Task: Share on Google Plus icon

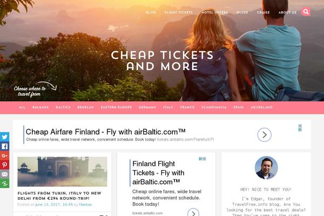Action: coord(4,156)
